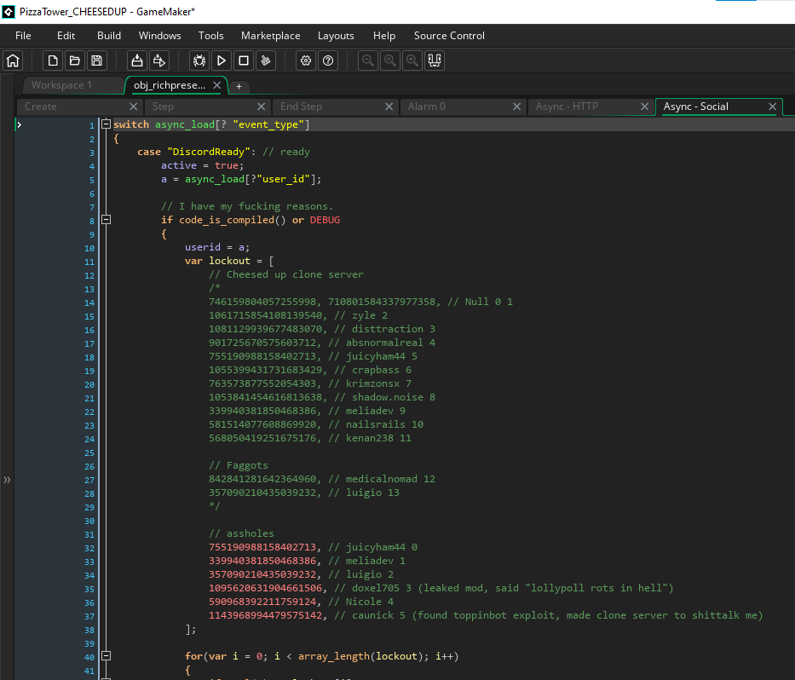Start debugging with the bug icon

[x=199, y=61]
